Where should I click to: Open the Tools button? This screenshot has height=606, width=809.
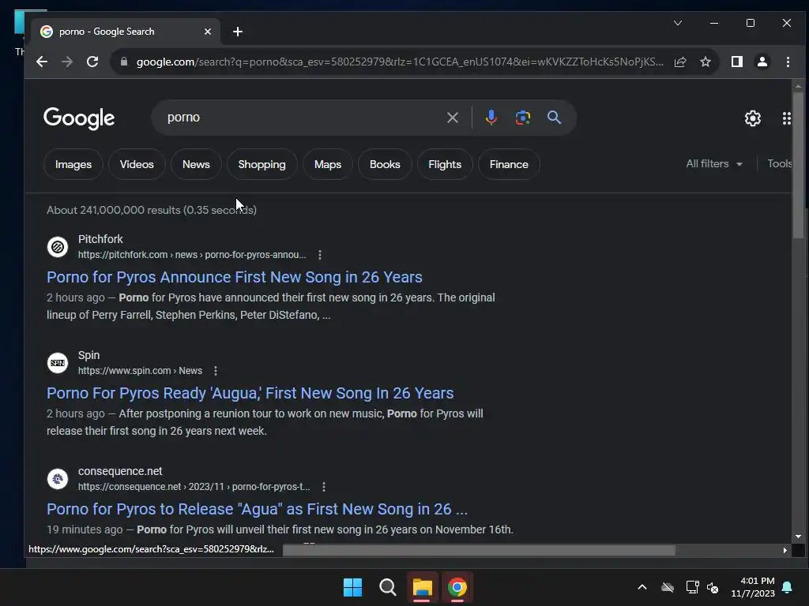[779, 164]
